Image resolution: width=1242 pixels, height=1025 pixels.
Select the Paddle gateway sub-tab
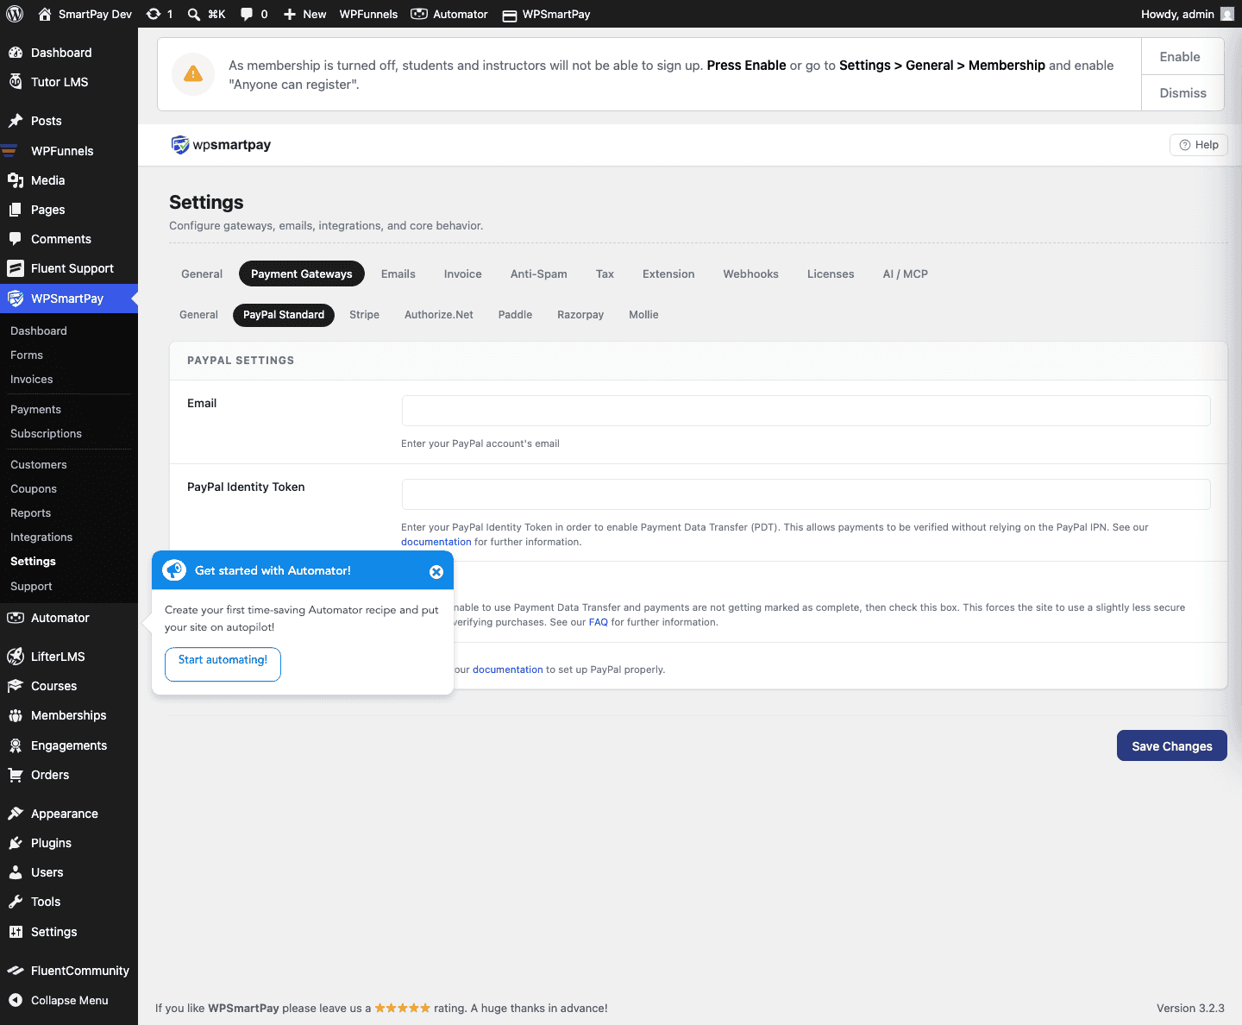[x=515, y=315]
